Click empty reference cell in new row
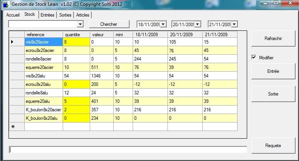 (x=44, y=126)
